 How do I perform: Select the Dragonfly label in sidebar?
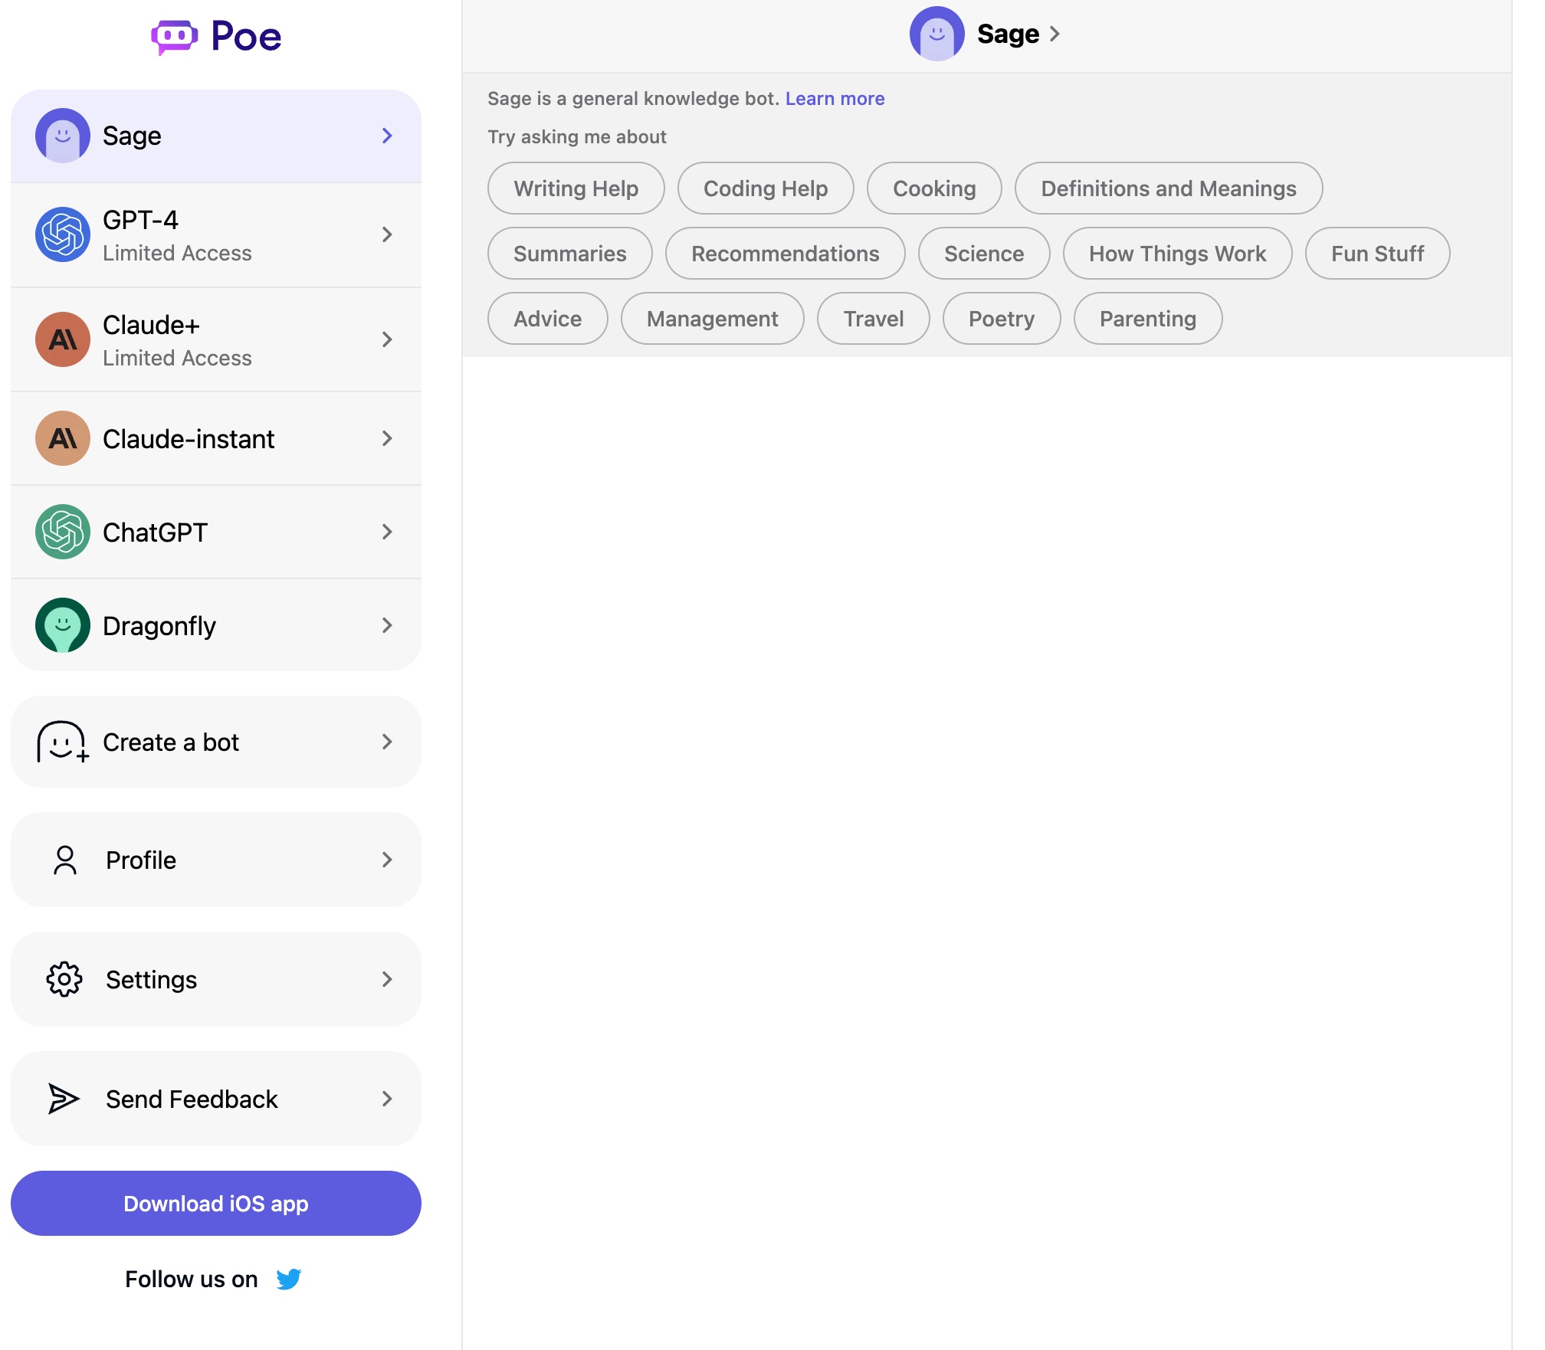tap(159, 626)
